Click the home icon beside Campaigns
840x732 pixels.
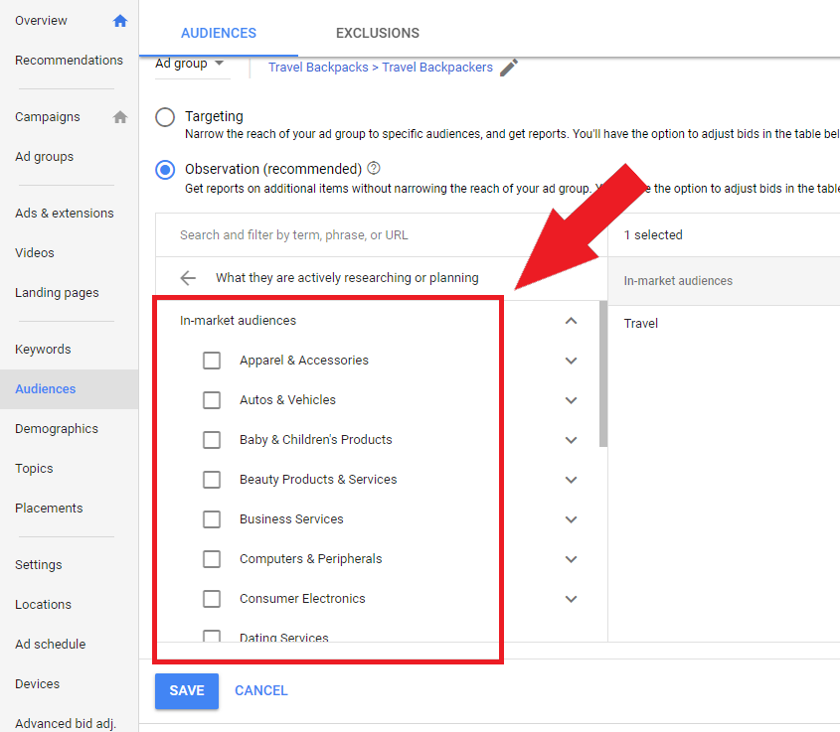point(119,116)
